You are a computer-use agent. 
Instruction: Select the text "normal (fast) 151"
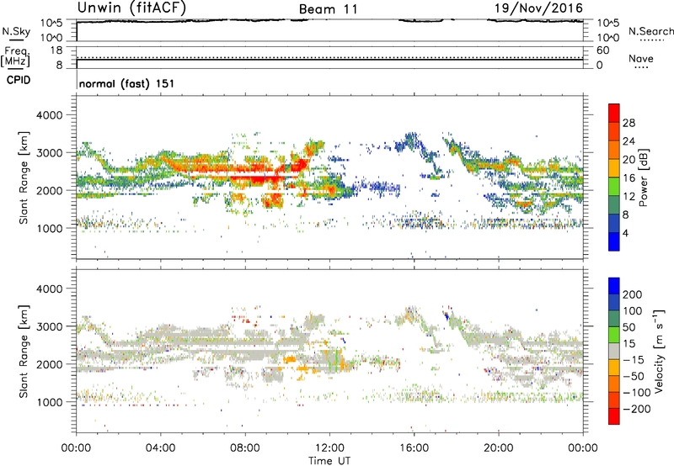point(127,83)
